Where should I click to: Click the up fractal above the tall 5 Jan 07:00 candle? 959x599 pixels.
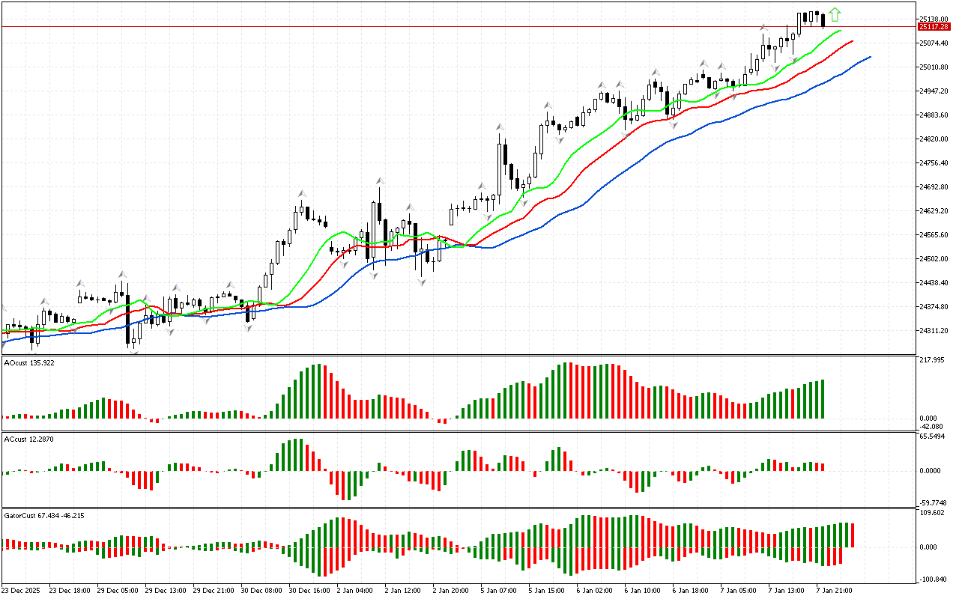(499, 127)
